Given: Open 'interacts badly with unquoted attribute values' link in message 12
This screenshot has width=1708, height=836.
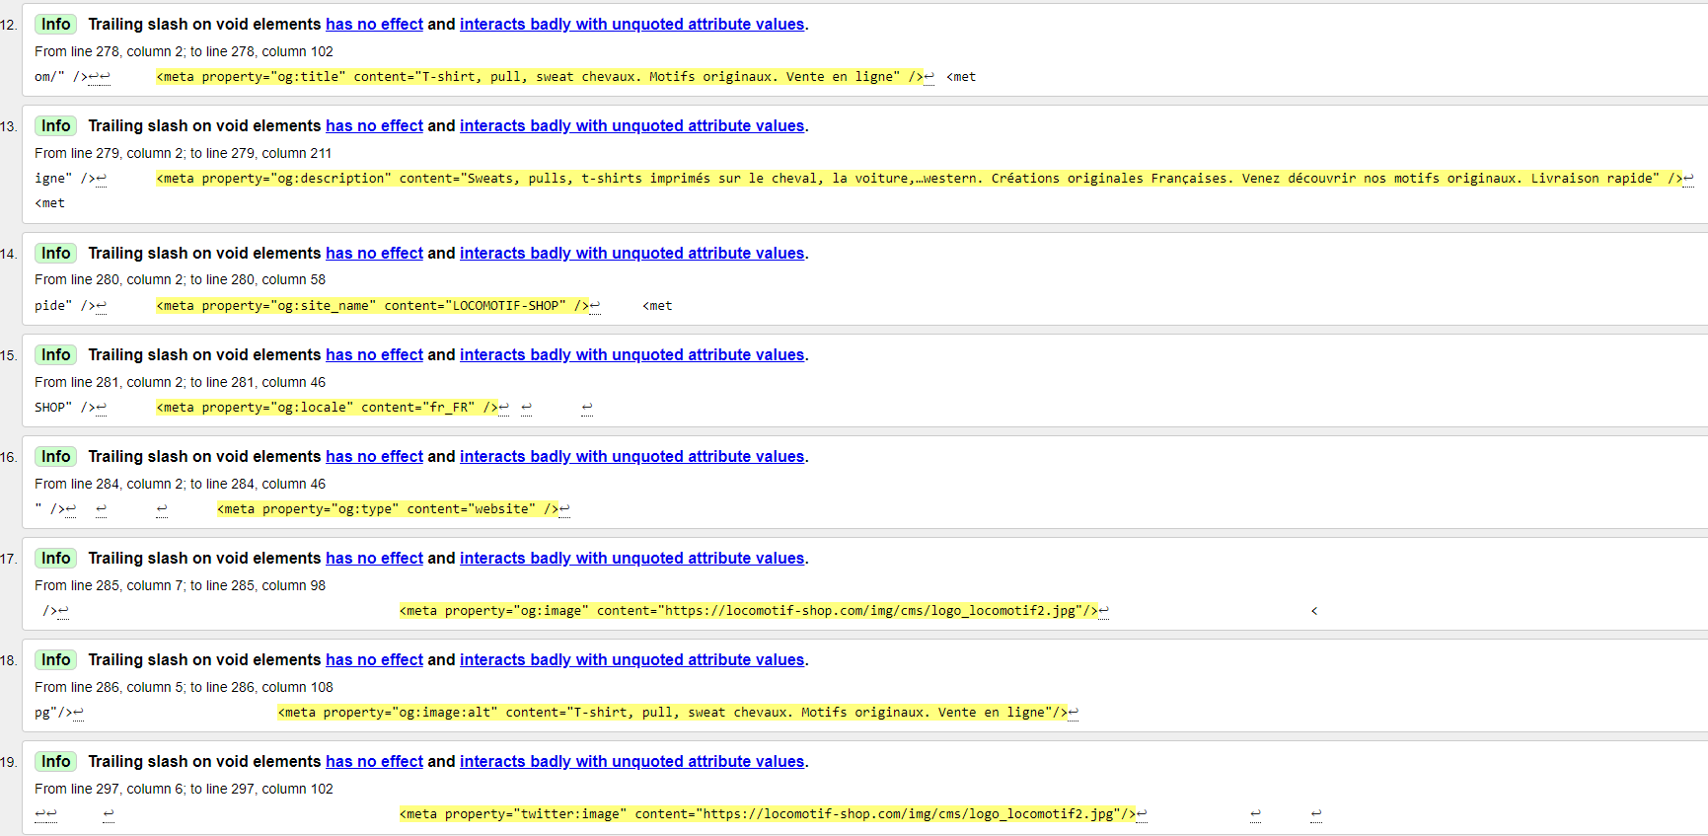Looking at the screenshot, I should [x=631, y=24].
